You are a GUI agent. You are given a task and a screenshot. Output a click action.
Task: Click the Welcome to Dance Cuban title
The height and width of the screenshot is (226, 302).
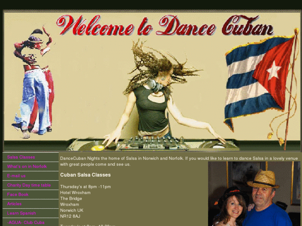point(165,25)
